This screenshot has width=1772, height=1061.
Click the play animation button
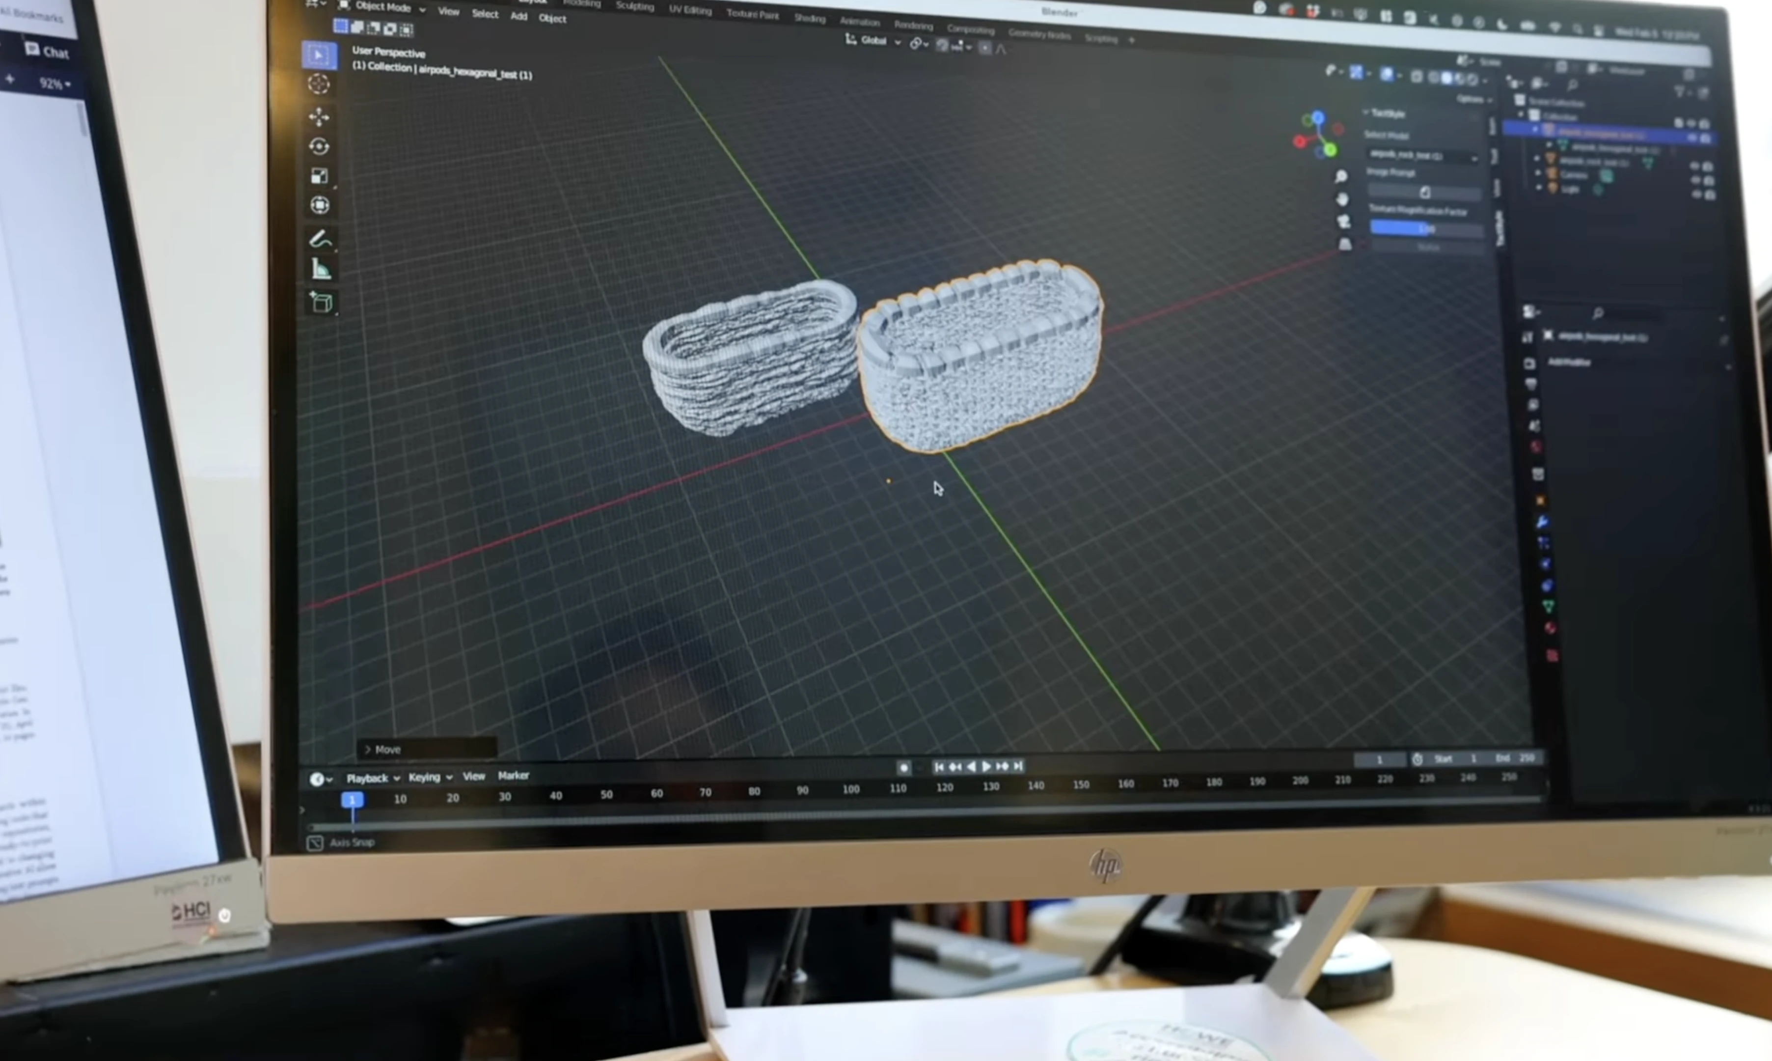pos(986,766)
